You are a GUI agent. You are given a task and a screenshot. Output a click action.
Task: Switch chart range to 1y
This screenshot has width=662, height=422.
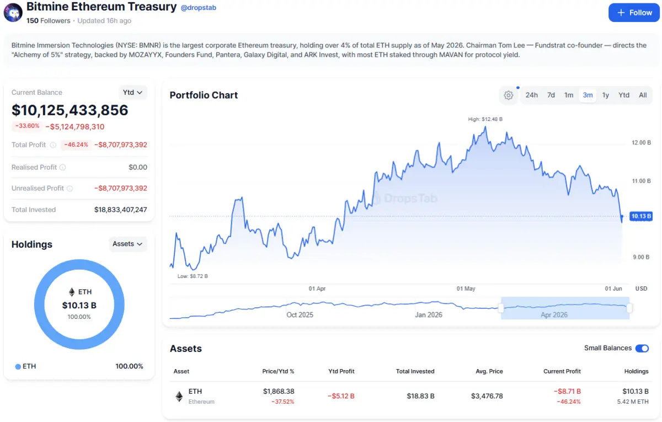click(605, 95)
